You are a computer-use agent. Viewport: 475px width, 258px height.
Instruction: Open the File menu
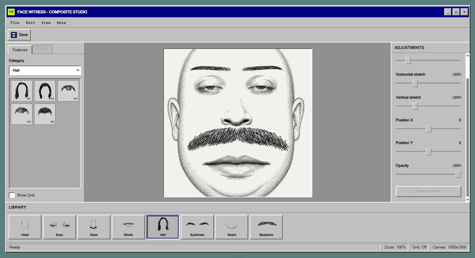15,23
